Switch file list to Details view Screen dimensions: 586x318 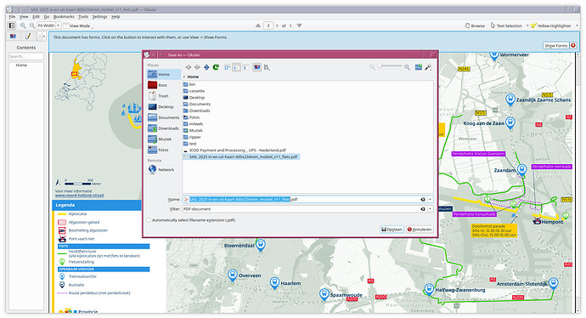click(245, 67)
